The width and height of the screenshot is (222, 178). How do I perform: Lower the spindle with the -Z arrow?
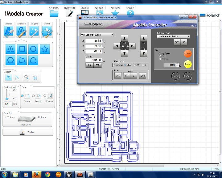click(144, 53)
